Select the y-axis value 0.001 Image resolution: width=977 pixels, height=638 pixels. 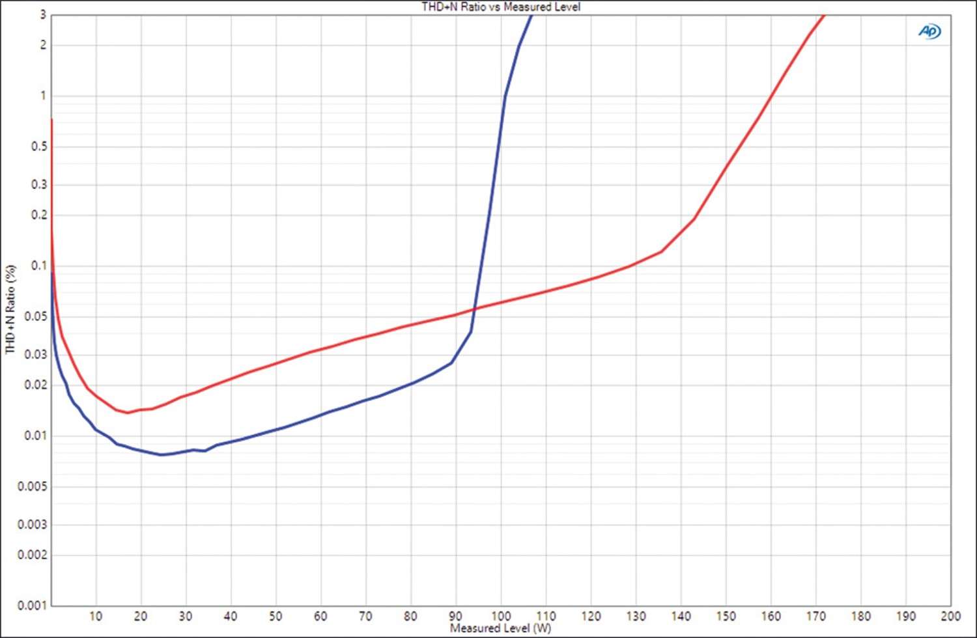[31, 605]
